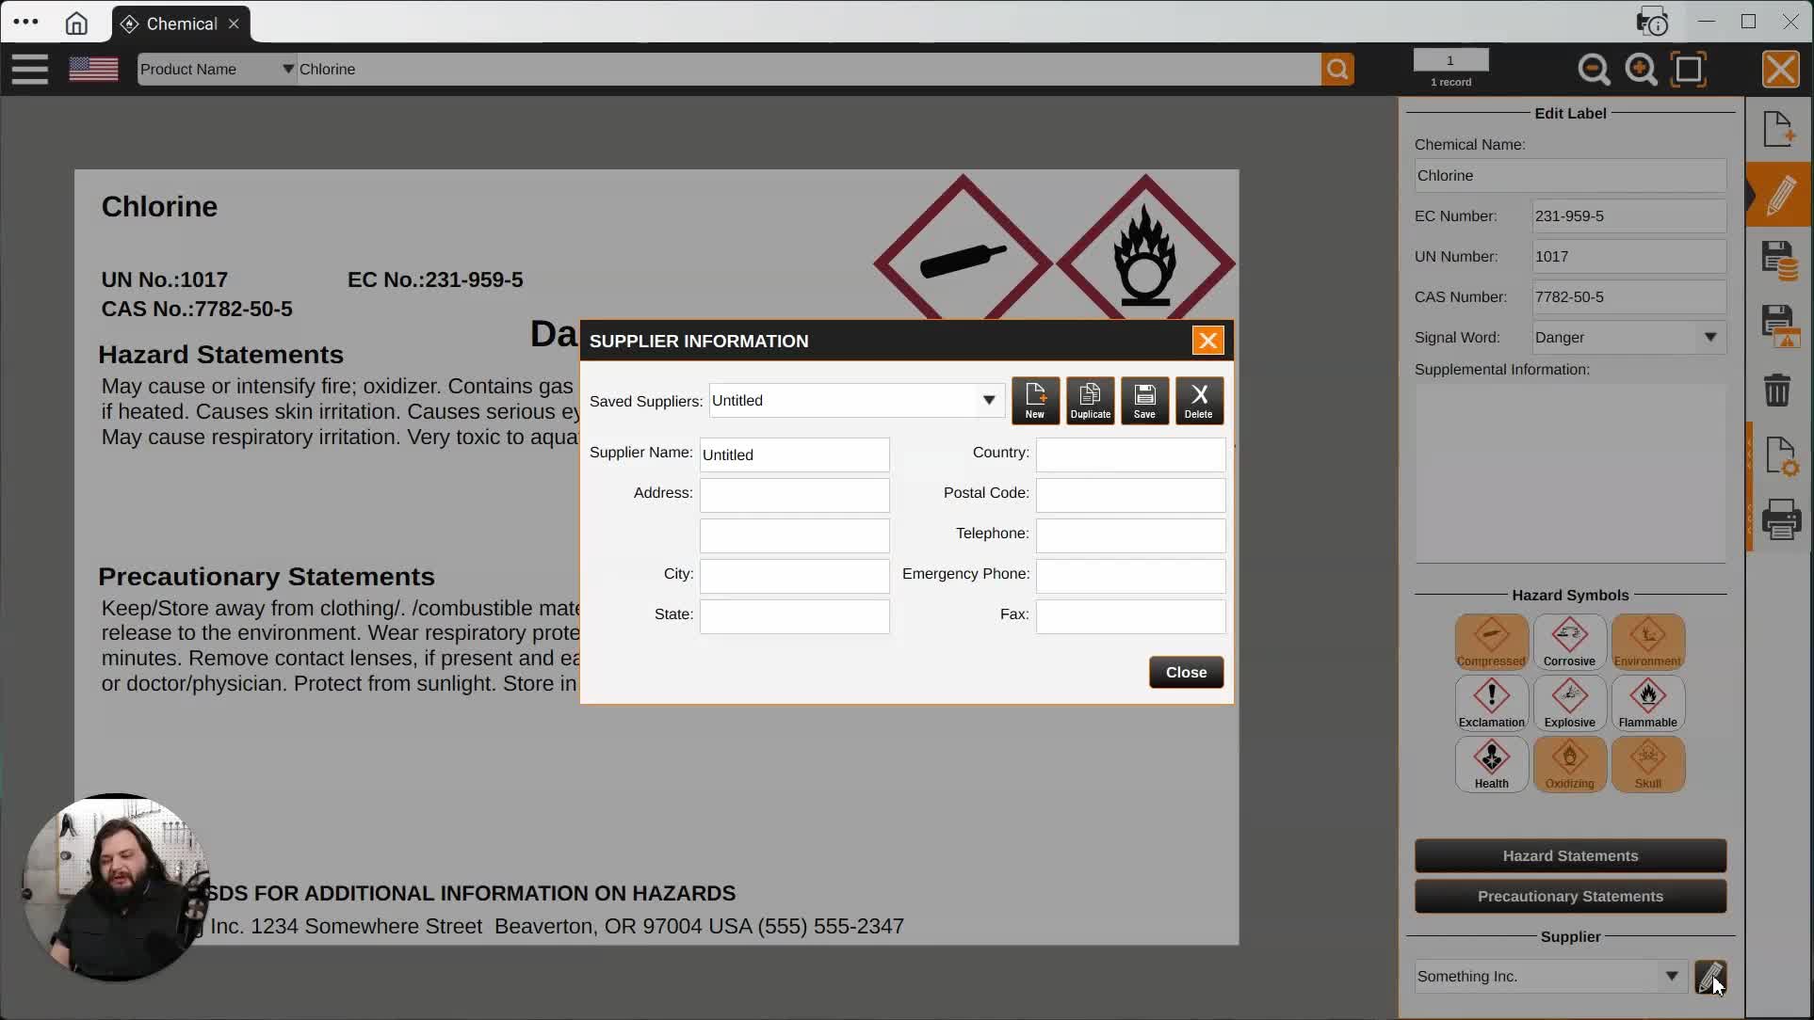Toggle the Flammable hazard symbol

1647,703
